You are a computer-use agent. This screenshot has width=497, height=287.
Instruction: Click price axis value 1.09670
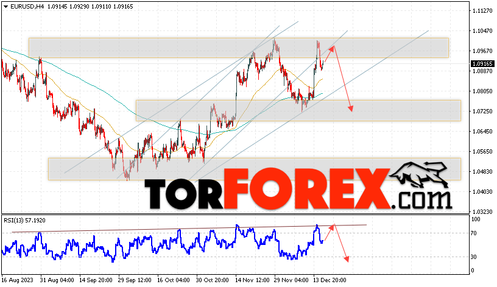click(x=482, y=51)
